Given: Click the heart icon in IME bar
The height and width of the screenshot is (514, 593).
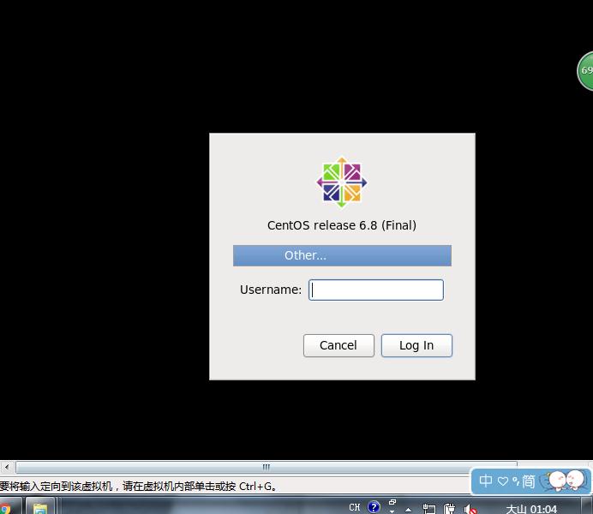Looking at the screenshot, I should coord(503,481).
